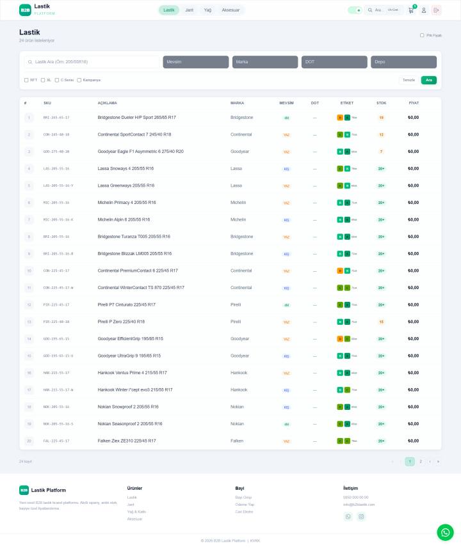This screenshot has width=461, height=548.
Task: Click Hankook Ventus Prime 4 215/55 R17
Action: (132, 373)
